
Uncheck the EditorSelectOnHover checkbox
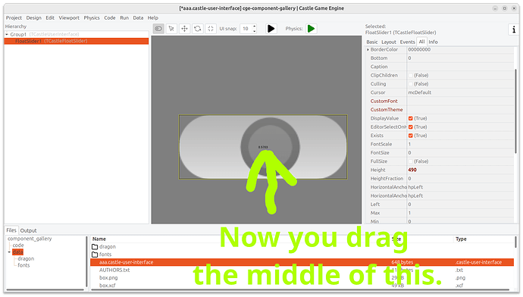411,127
